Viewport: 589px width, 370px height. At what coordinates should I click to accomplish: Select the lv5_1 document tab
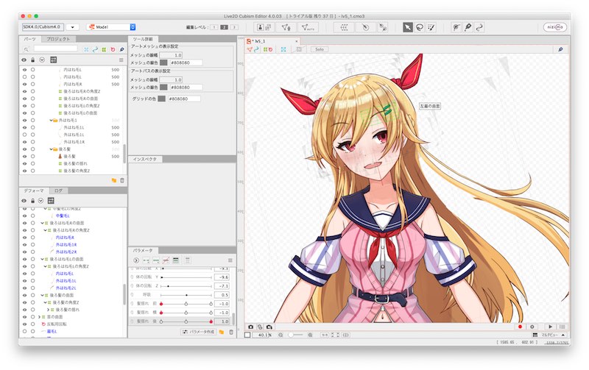pos(272,41)
